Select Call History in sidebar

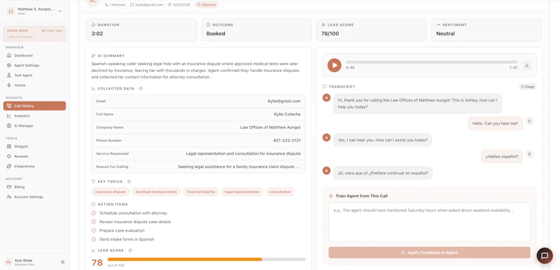[34, 106]
